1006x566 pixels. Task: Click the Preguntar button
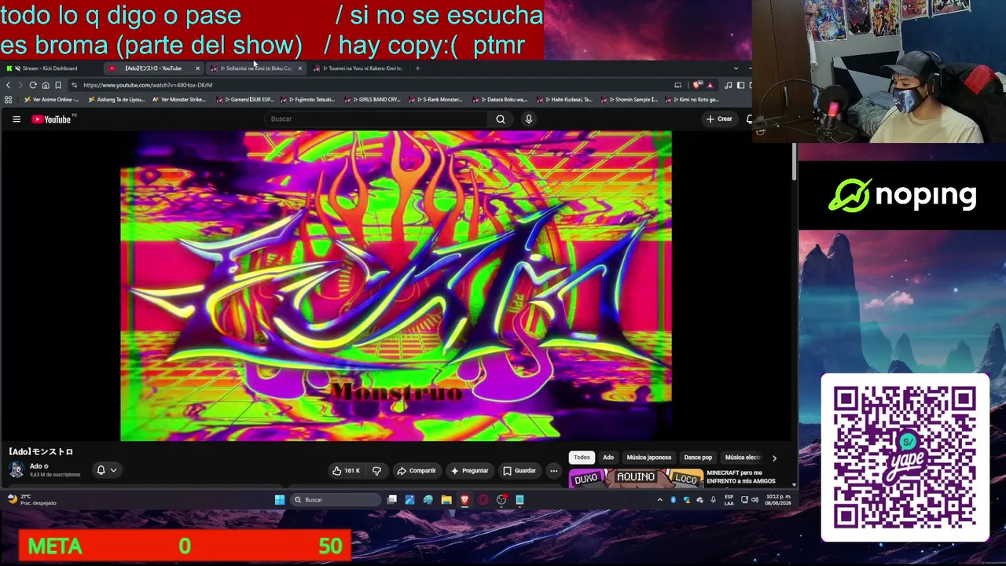click(x=470, y=471)
